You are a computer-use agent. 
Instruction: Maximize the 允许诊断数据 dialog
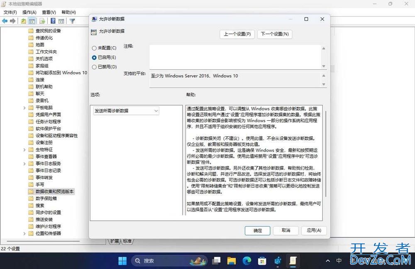pyautogui.click(x=306, y=19)
